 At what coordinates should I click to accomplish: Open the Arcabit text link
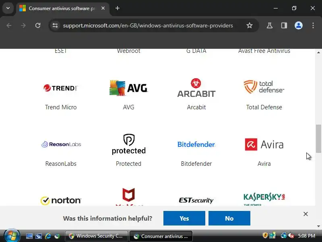click(196, 107)
